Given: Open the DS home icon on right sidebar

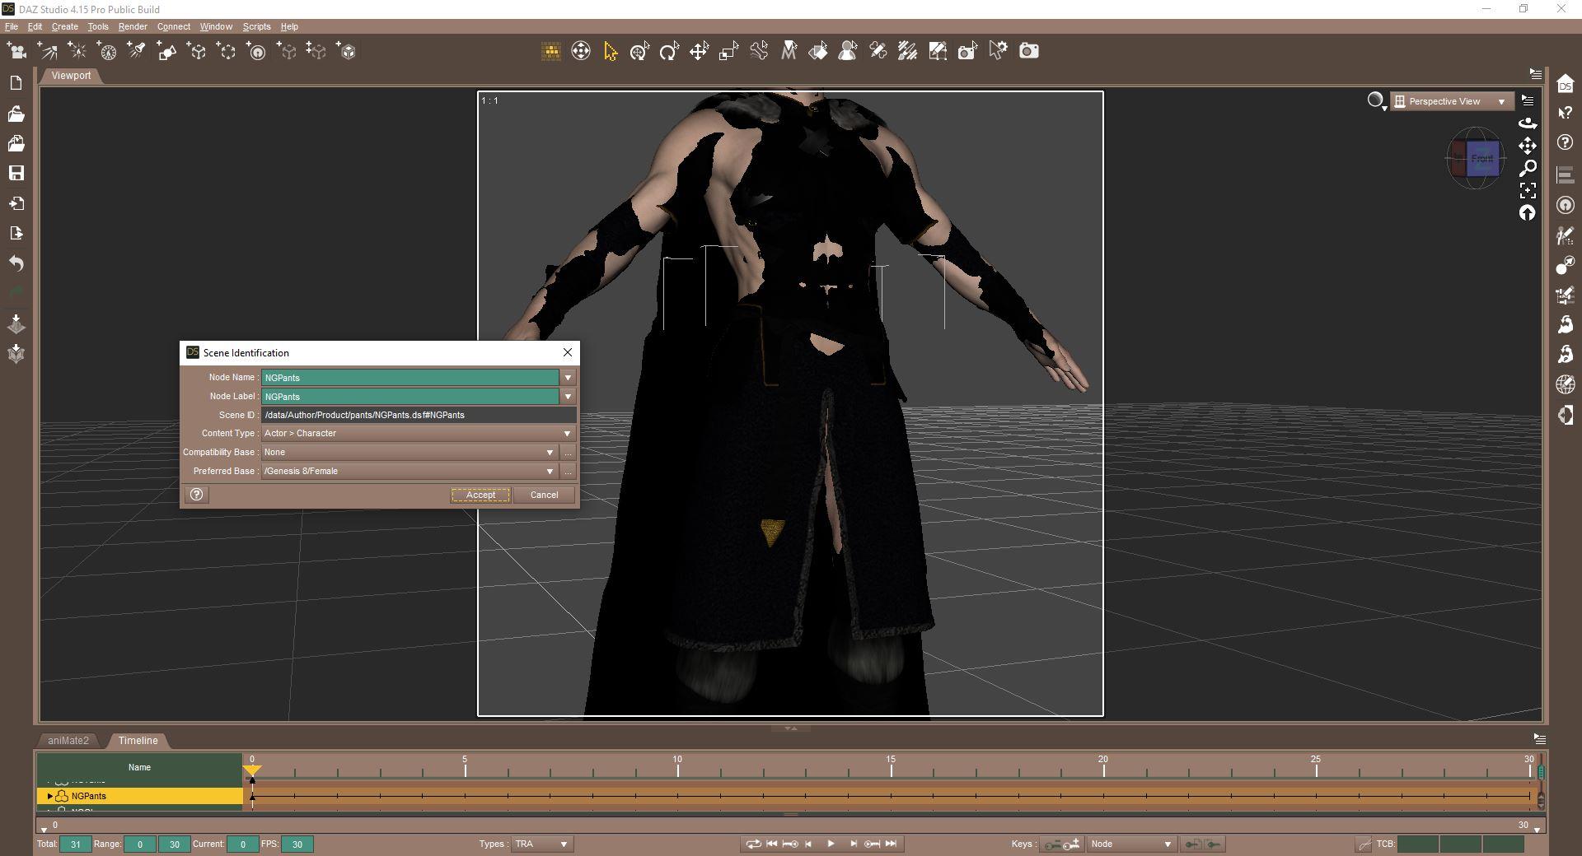Looking at the screenshot, I should pos(1566,83).
